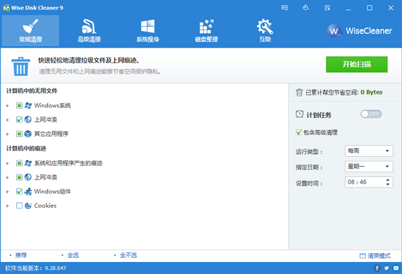Decrease the 设置时间 value with down arrow

tap(388, 184)
